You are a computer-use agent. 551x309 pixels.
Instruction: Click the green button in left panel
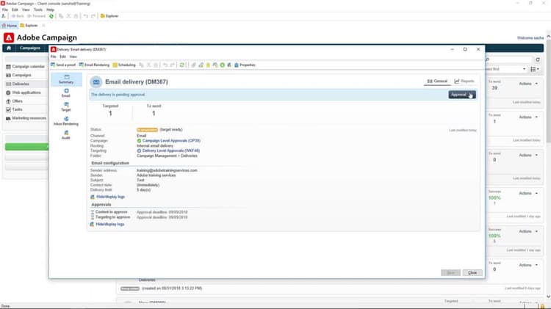[x=26, y=147]
